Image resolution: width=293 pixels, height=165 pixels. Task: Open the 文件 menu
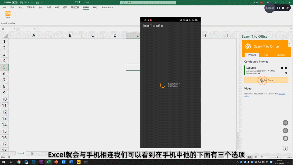pos(4,7)
